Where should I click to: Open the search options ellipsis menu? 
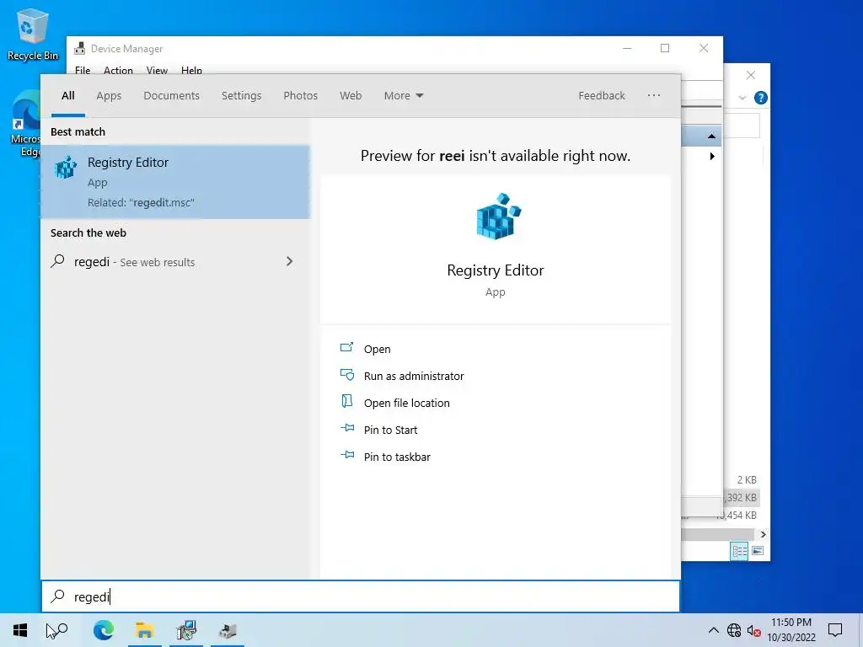pos(654,95)
